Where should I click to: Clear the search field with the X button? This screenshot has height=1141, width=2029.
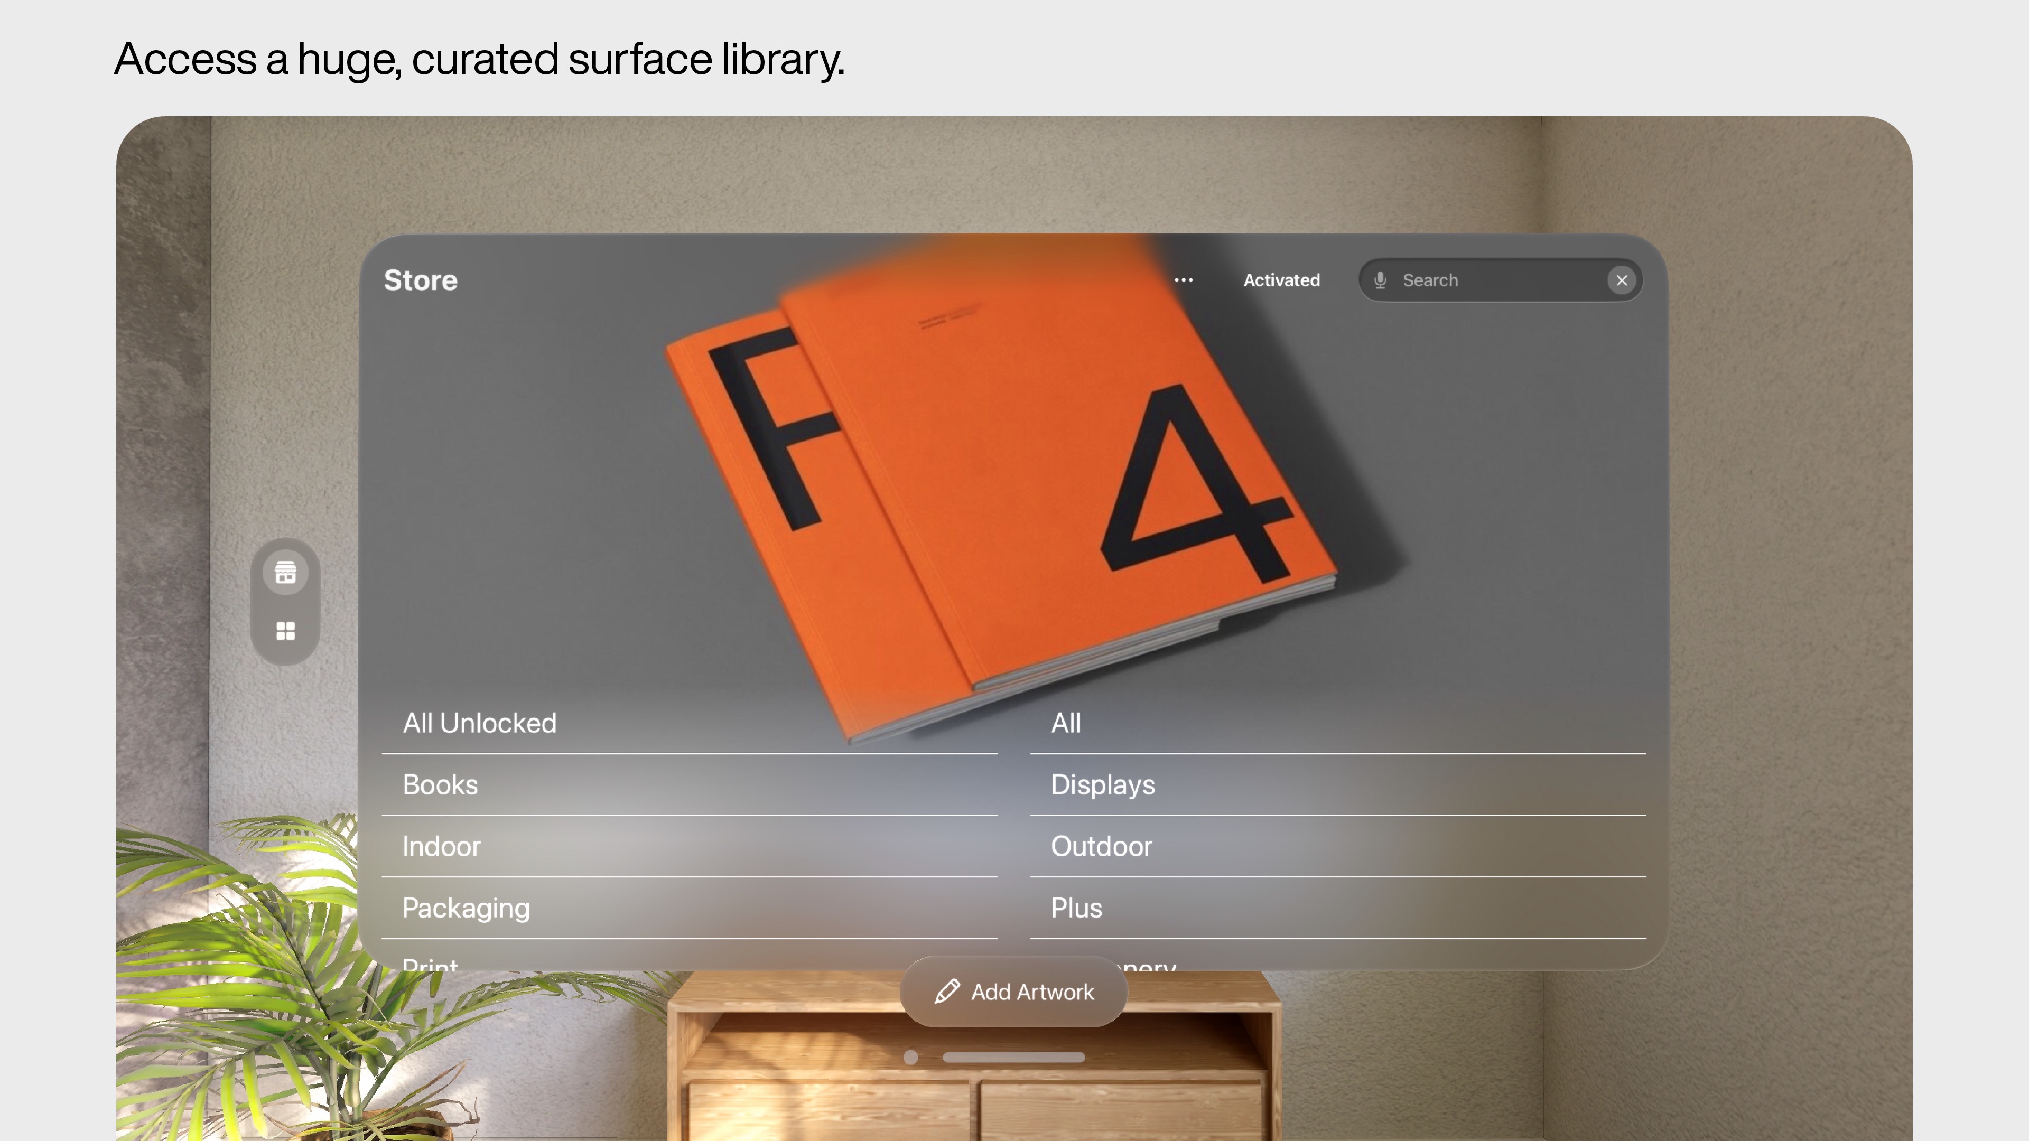click(x=1622, y=280)
